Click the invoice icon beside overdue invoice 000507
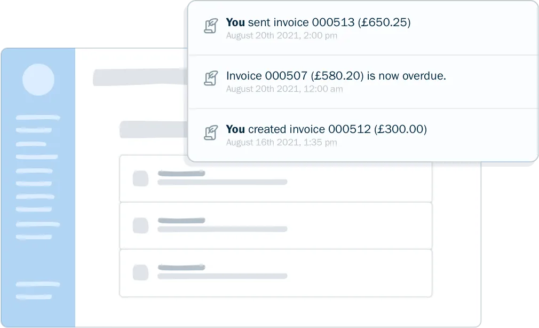 (x=211, y=78)
